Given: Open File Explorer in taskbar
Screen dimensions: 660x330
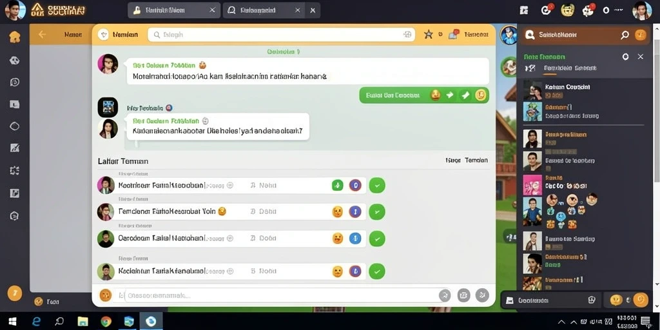Looking at the screenshot, I should pos(83,322).
